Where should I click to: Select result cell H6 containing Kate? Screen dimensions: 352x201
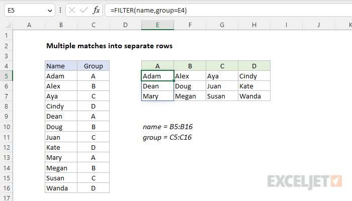pyautogui.click(x=254, y=86)
